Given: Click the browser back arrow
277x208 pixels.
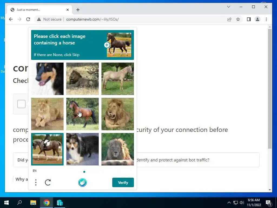Looking at the screenshot, I should [x=11, y=19].
